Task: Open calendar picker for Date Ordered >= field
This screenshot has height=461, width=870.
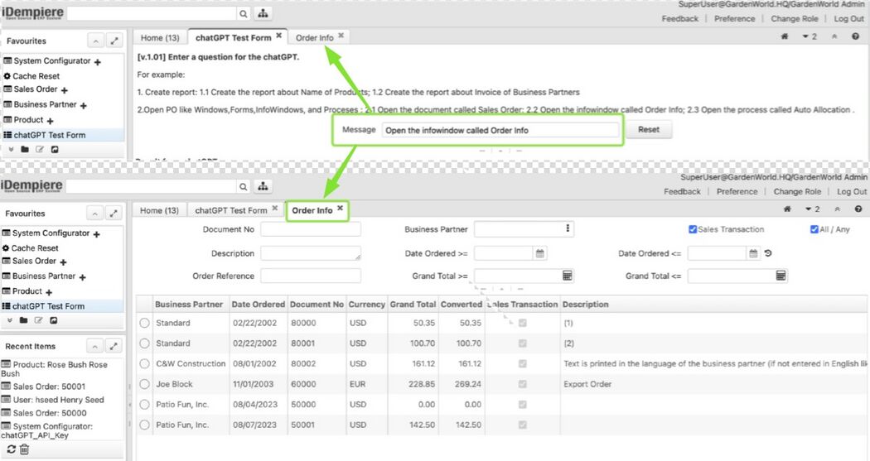Action: click(x=540, y=254)
